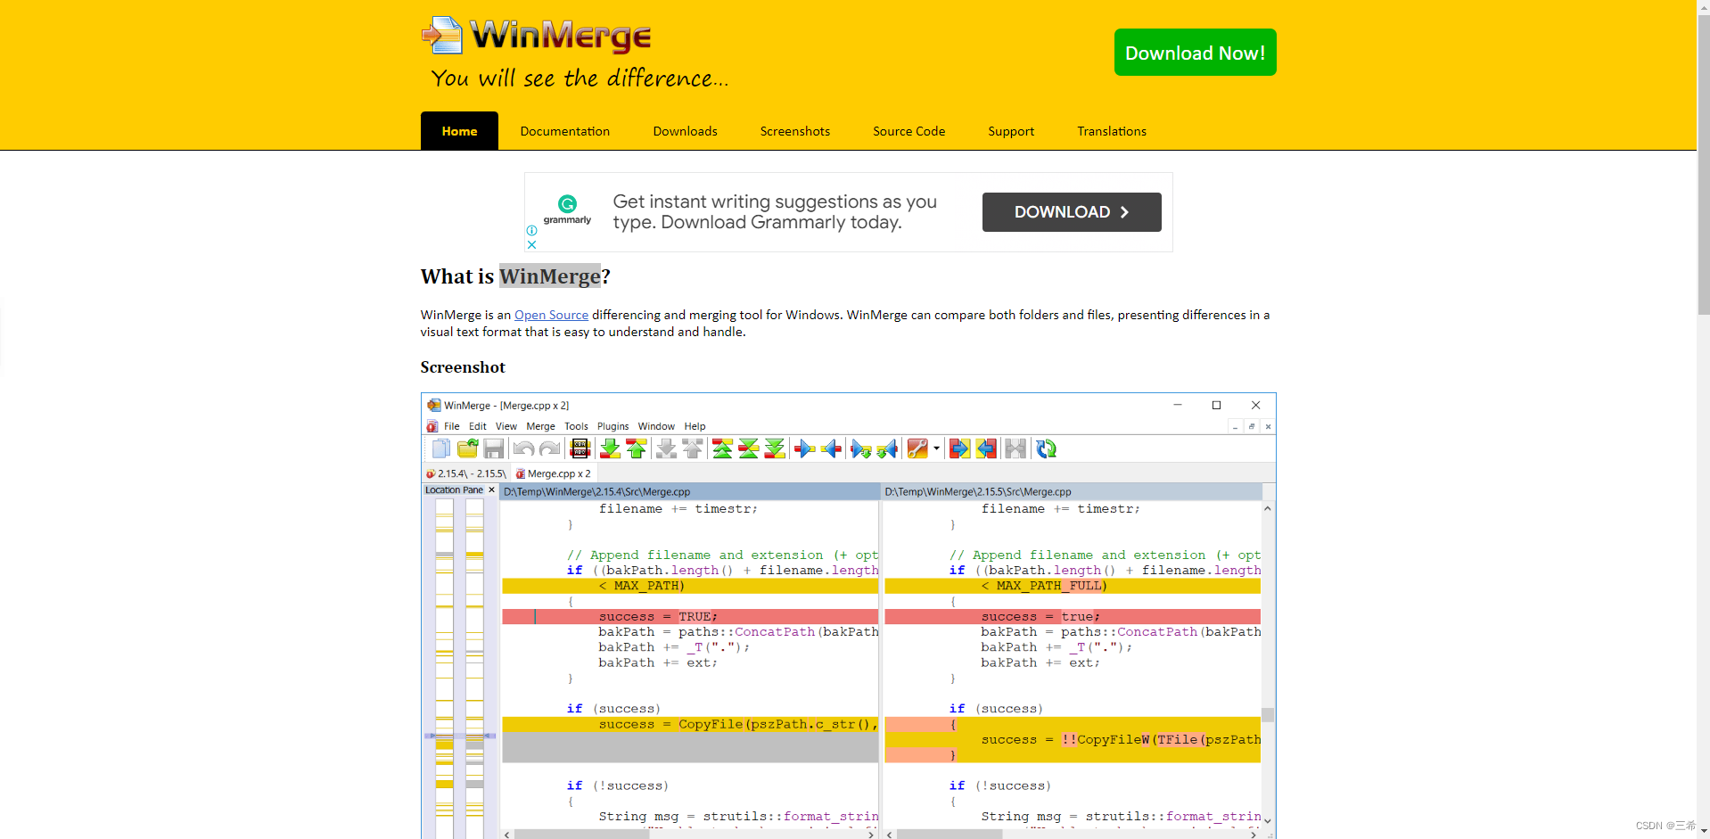The width and height of the screenshot is (1710, 839).
Task: Open the Downloads navigation tab
Action: click(685, 131)
